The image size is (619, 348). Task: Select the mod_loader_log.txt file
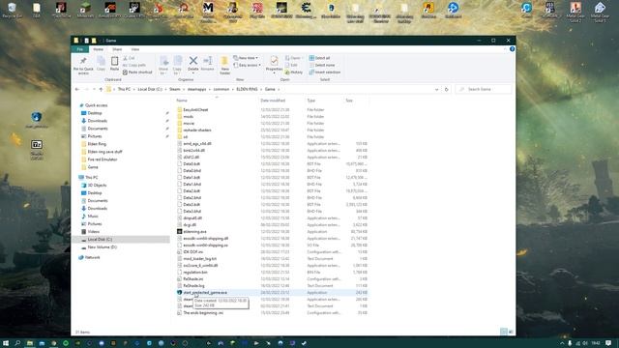(200, 259)
